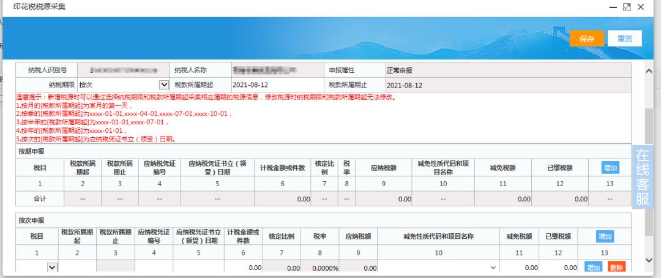
Task: Open the 在线客服 side panel
Action: point(643,177)
